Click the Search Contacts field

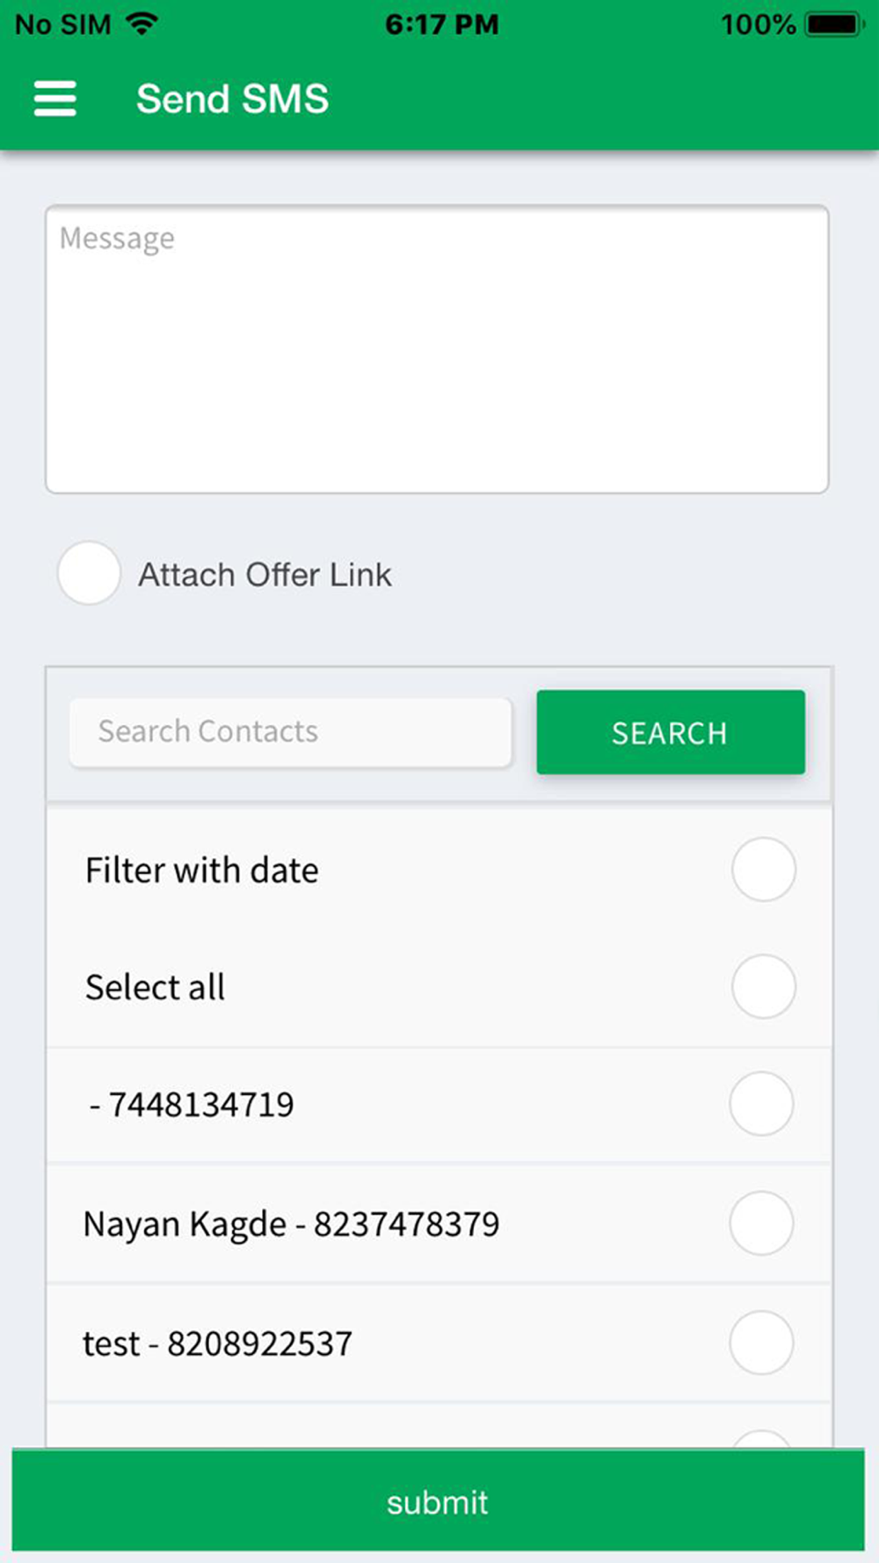point(291,732)
